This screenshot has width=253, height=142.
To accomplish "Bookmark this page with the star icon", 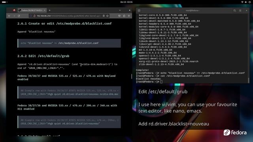I will (x=108, y=16).
